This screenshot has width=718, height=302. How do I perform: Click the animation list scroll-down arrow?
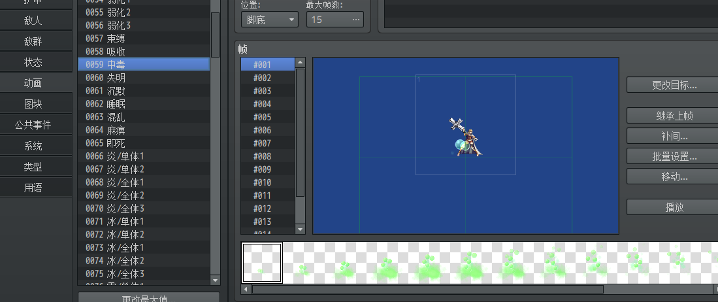pyautogui.click(x=215, y=280)
